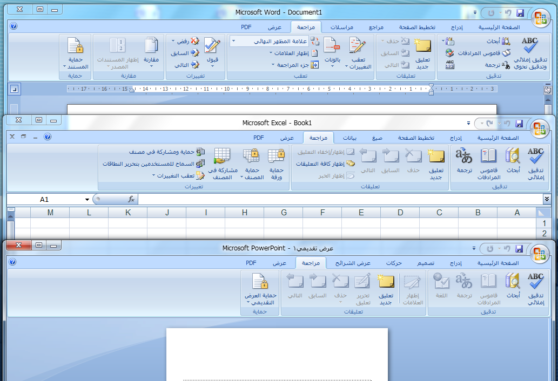Toggle ruler view button in Word
This screenshot has width=558, height=381.
pyautogui.click(x=548, y=90)
